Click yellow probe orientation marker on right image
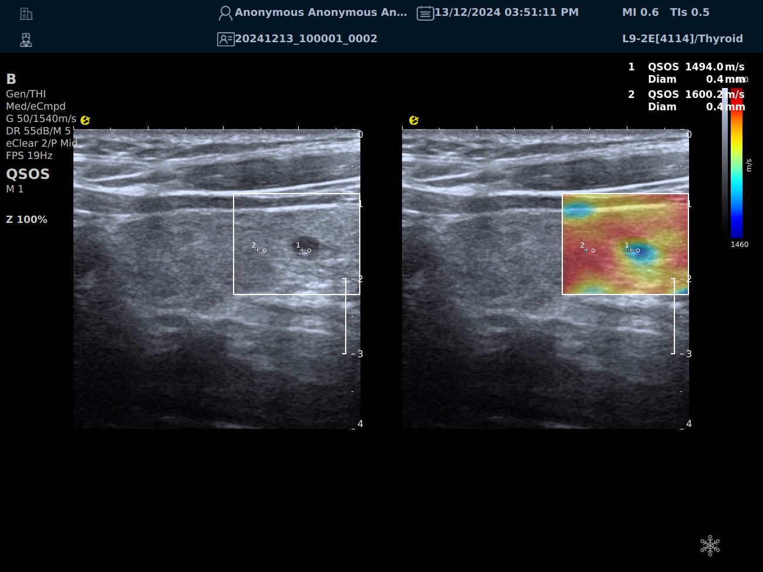 point(414,120)
